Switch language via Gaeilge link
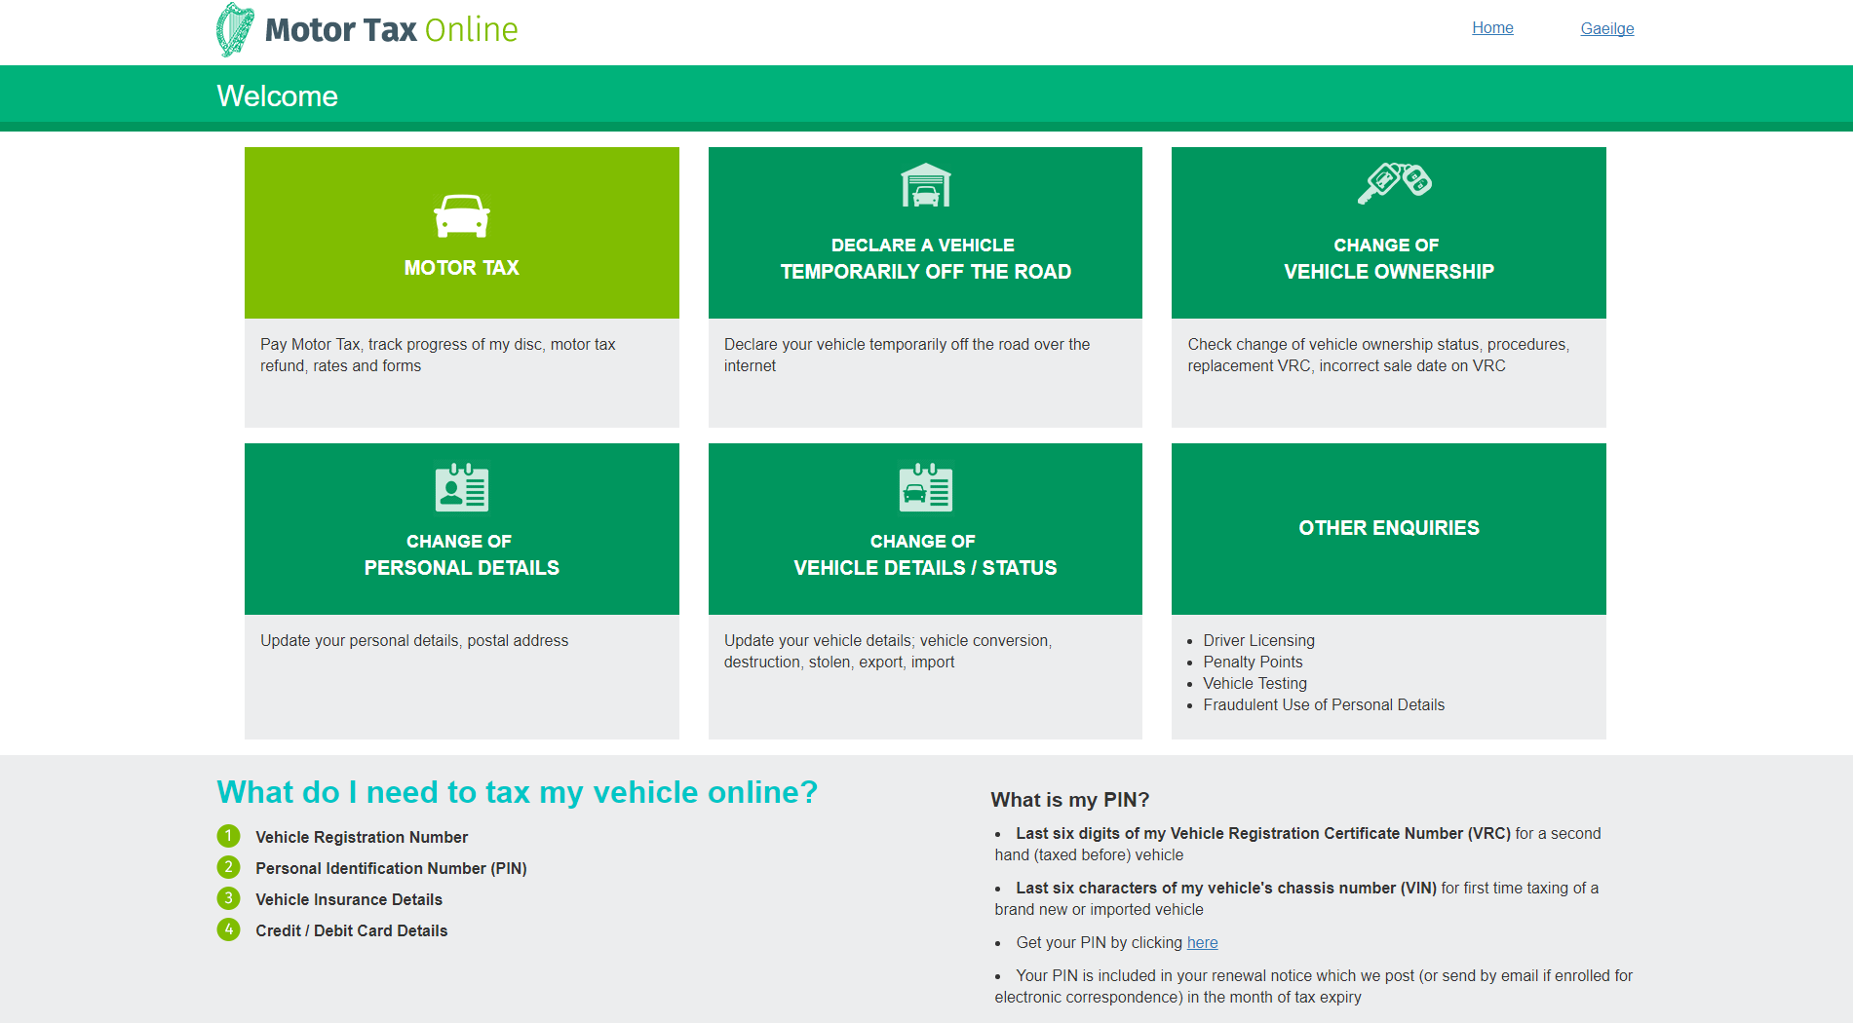 1607,28
